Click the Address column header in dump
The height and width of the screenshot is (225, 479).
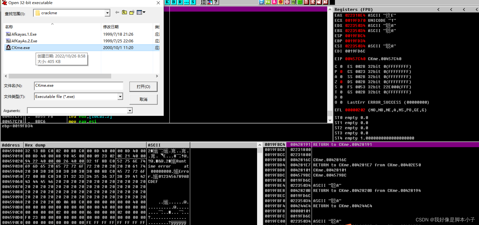tap(12, 145)
